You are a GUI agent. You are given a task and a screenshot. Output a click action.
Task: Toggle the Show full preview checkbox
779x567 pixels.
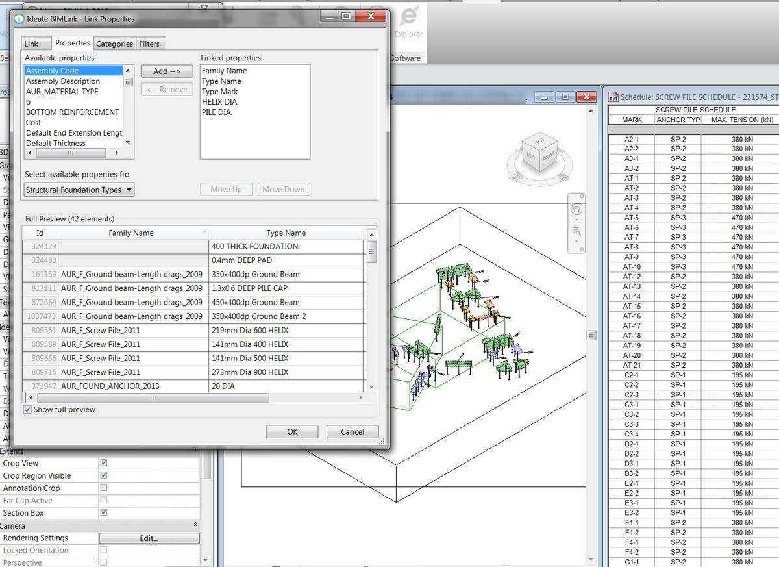pyautogui.click(x=27, y=409)
